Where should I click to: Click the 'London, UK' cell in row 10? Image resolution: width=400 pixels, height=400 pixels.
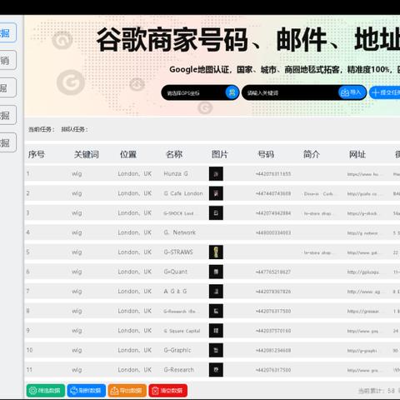135,350
